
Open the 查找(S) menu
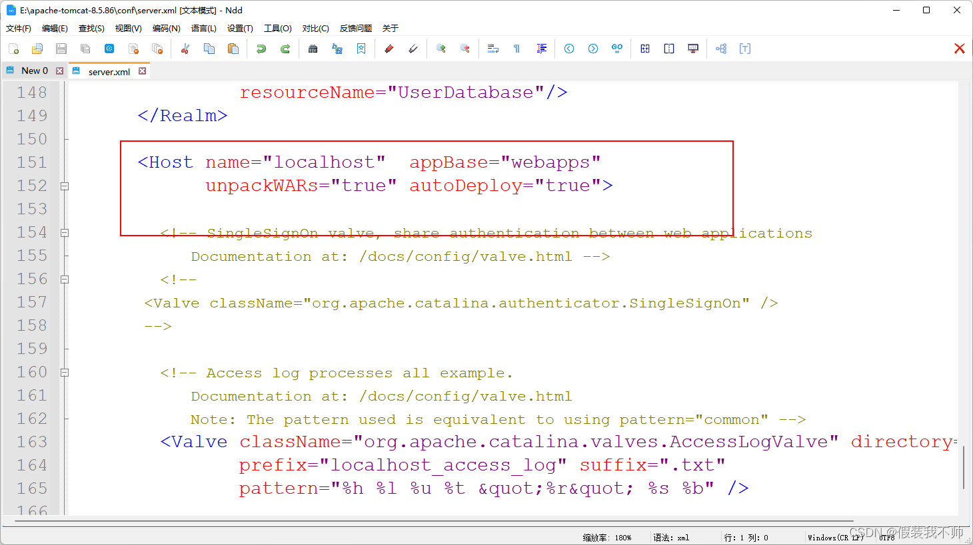point(91,29)
